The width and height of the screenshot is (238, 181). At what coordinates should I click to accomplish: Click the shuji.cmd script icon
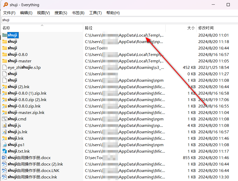point(5,119)
